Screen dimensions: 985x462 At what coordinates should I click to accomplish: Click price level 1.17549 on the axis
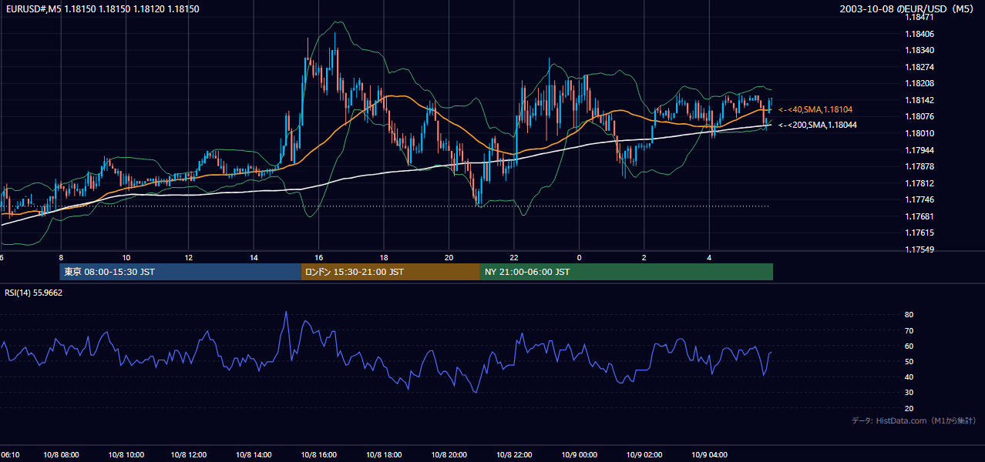coord(919,249)
